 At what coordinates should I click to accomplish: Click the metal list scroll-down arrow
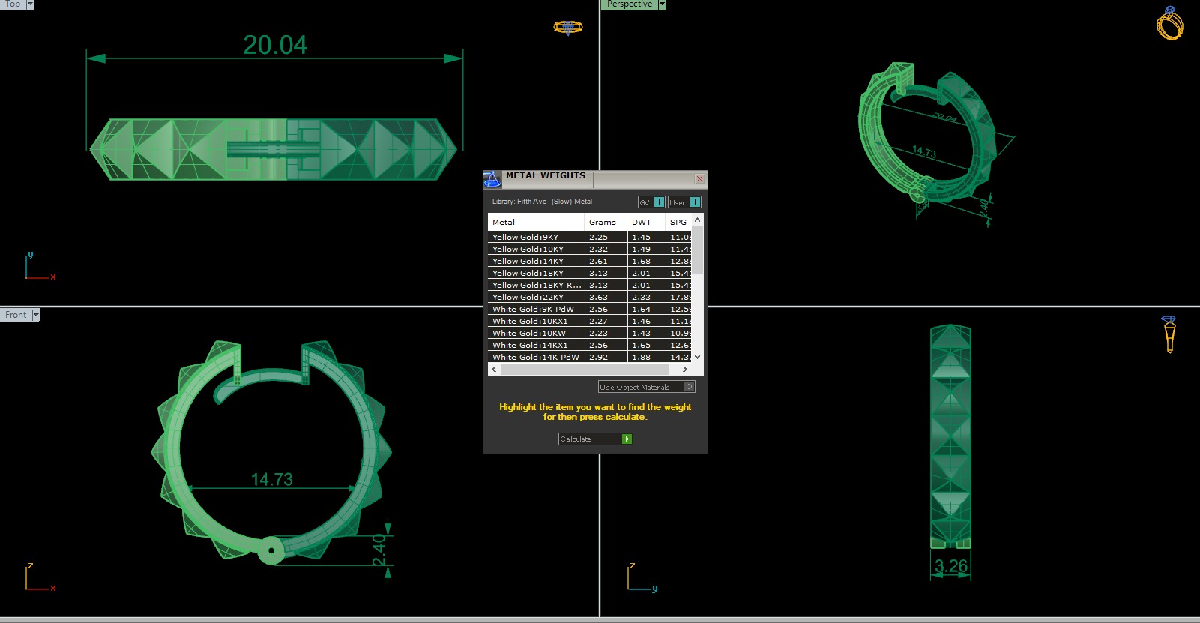tap(698, 357)
